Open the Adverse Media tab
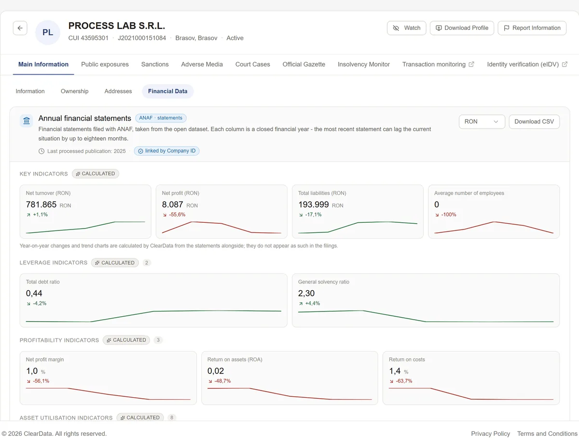This screenshot has width=579, height=446. pos(202,64)
